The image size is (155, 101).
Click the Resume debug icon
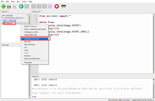pyautogui.click(x=50, y=6)
